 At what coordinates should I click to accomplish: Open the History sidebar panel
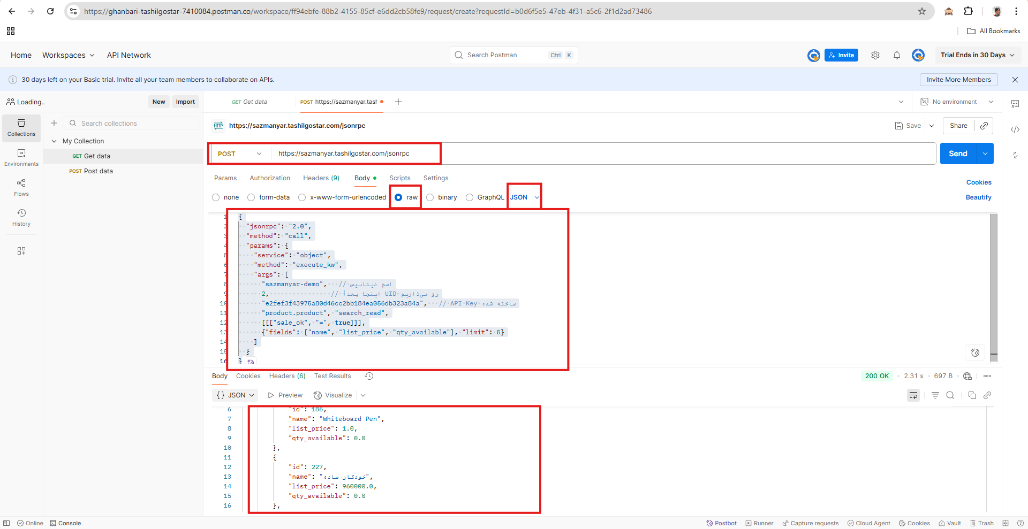tap(21, 218)
